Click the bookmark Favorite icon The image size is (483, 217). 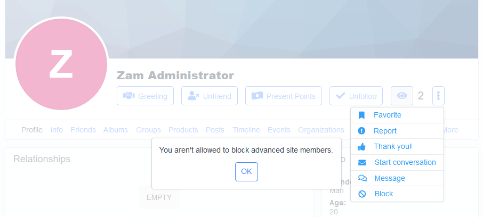click(361, 115)
